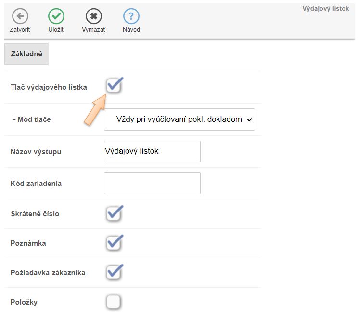Click the Návod label in toolbar
The height and width of the screenshot is (331, 358).
tap(131, 30)
